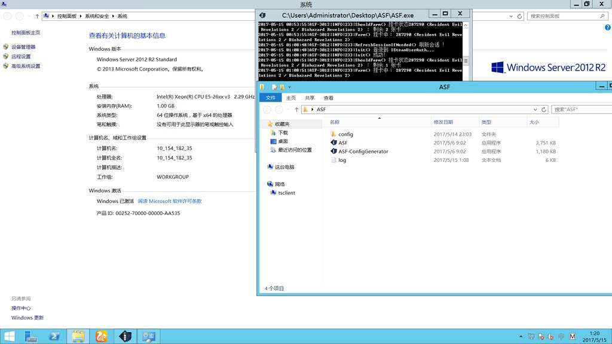Open UC Browser from the taskbar
The height and width of the screenshot is (344, 612).
(102, 336)
